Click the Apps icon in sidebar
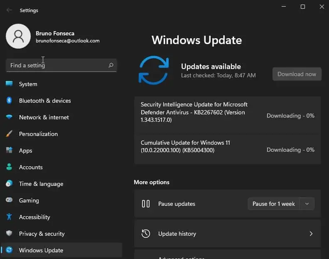Viewport: 329px width, 259px height. point(9,150)
